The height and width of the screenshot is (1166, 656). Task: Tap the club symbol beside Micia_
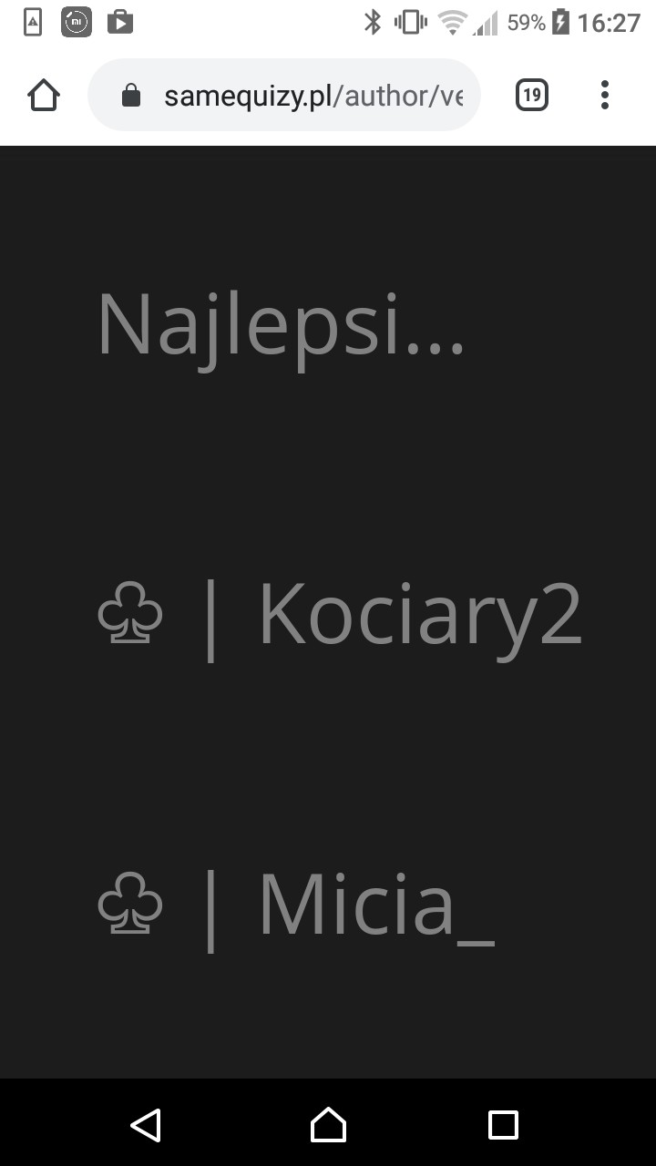click(x=130, y=904)
